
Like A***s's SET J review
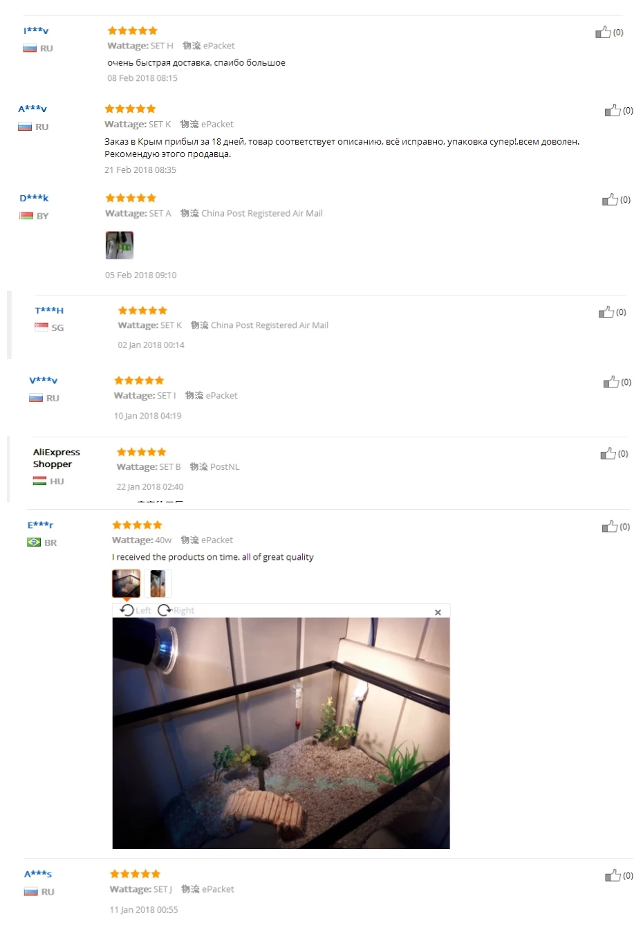click(x=613, y=875)
